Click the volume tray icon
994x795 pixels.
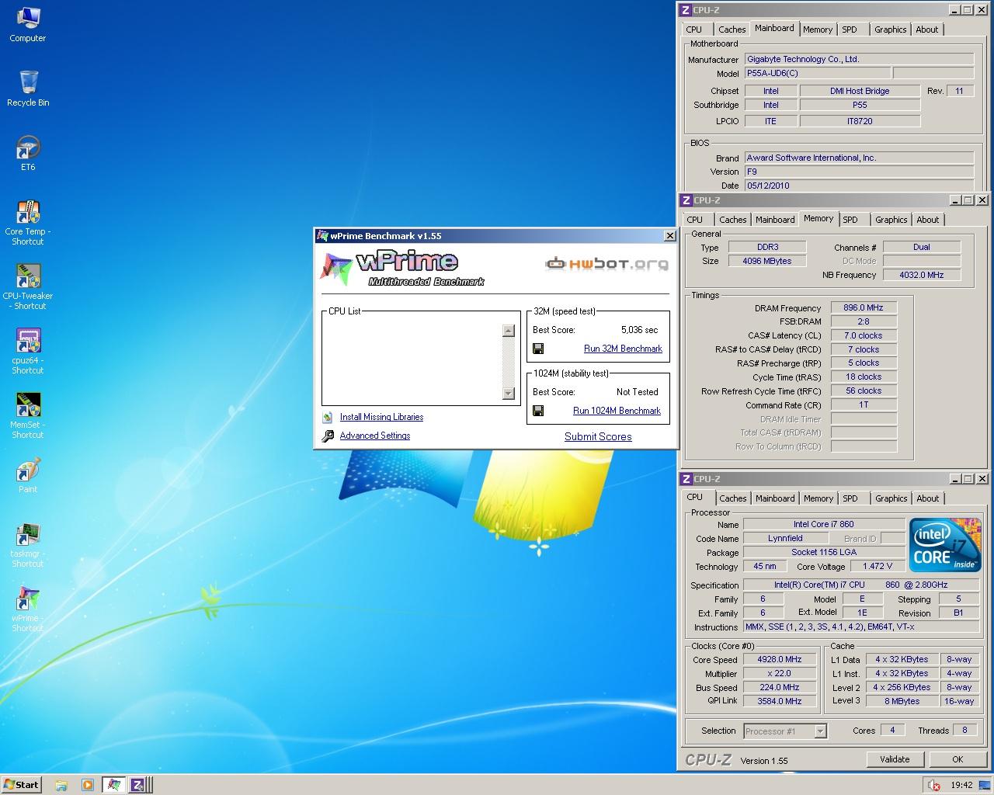pos(933,785)
